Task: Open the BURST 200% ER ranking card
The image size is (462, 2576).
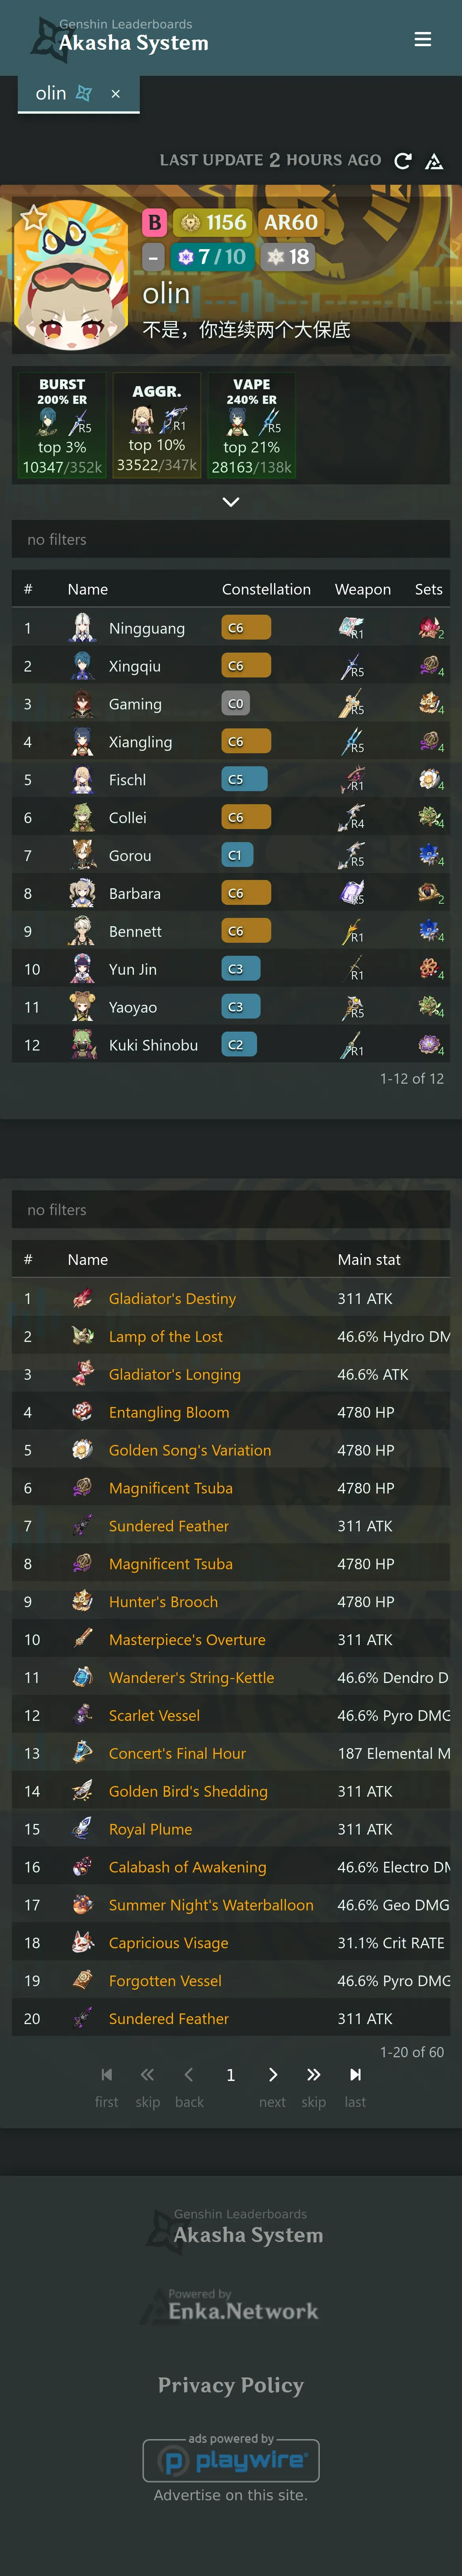Action: pos(62,425)
